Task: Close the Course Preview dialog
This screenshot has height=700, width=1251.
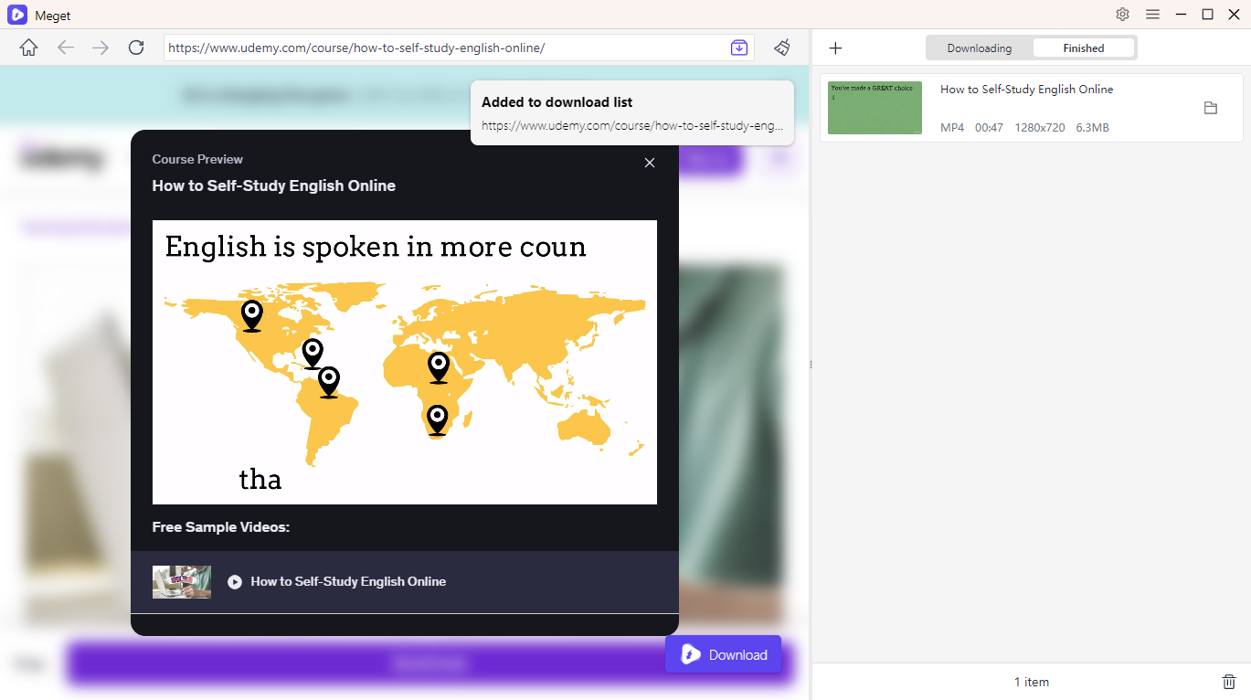Action: coord(650,163)
